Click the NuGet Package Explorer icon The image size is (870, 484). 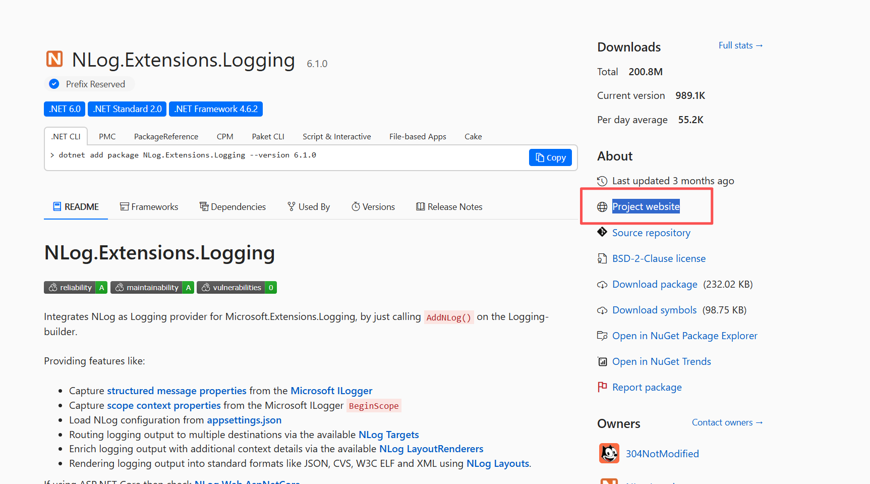point(602,336)
